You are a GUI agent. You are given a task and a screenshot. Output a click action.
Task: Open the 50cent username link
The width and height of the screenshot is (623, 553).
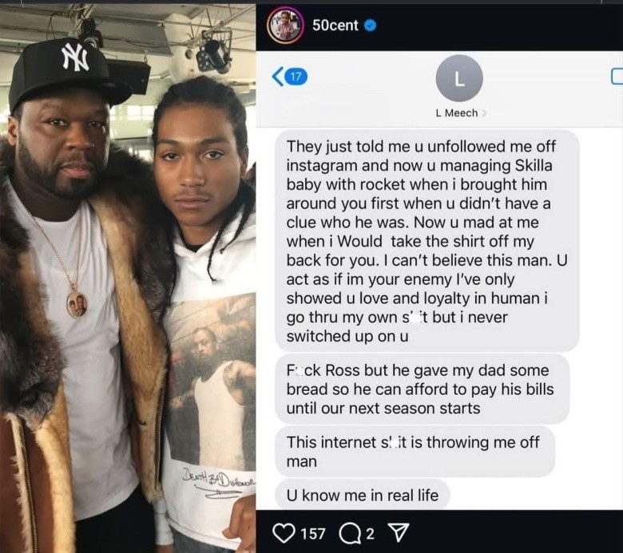coord(335,26)
